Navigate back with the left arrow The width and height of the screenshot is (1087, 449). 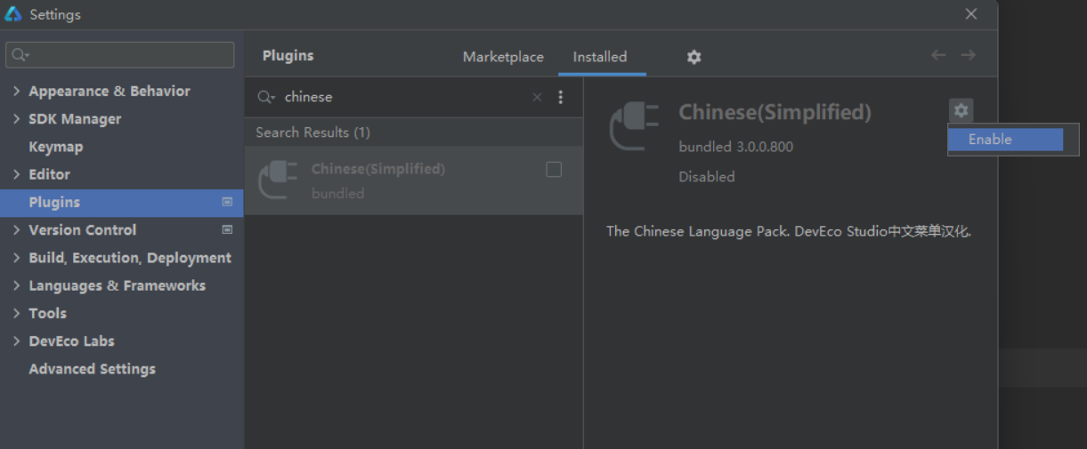[x=938, y=55]
